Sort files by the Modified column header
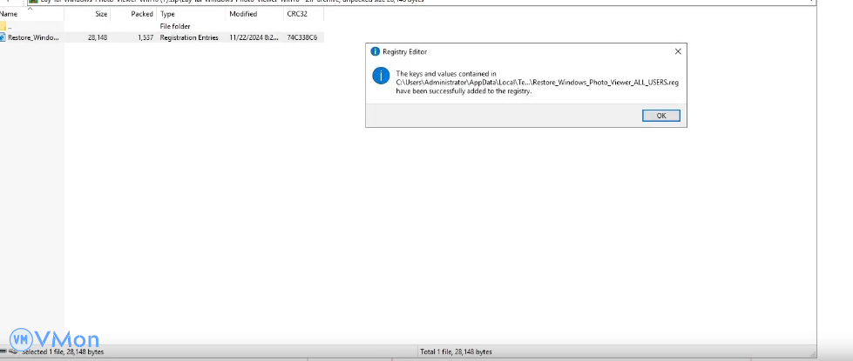Viewport: 853px width, 361px height. 243,15
